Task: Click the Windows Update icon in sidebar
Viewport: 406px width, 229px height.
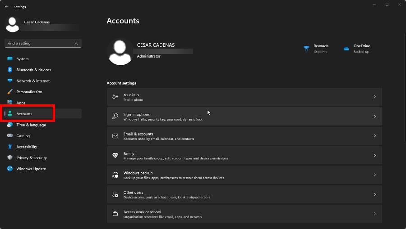Action: [10, 169]
